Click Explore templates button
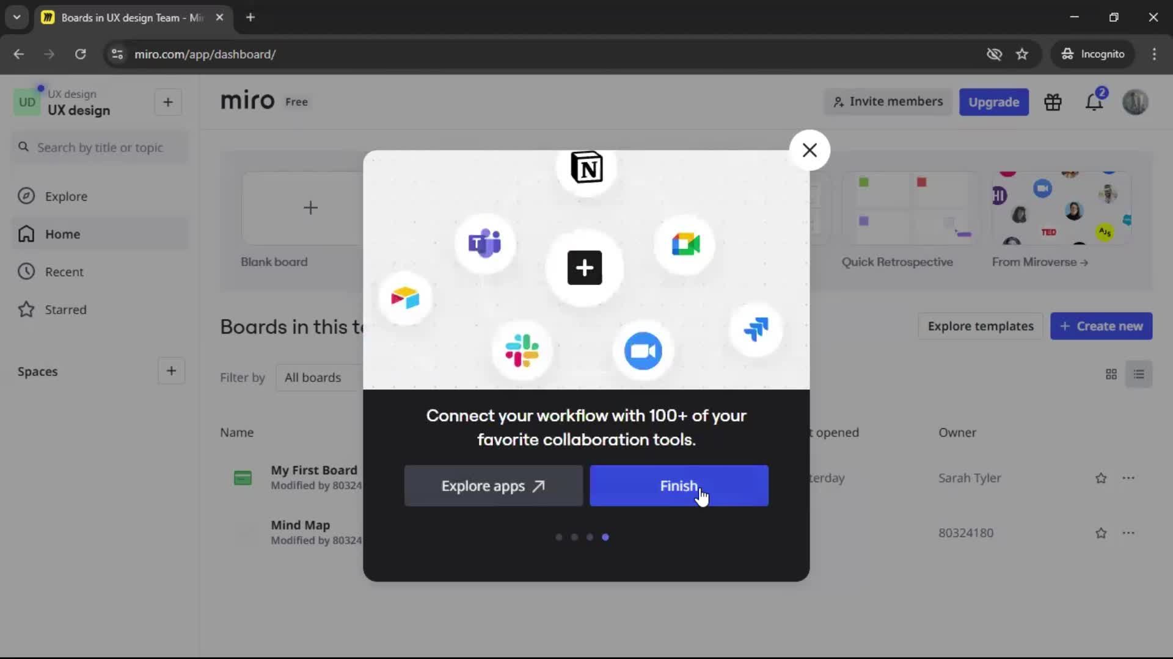Viewport: 1173px width, 659px height. tap(981, 326)
